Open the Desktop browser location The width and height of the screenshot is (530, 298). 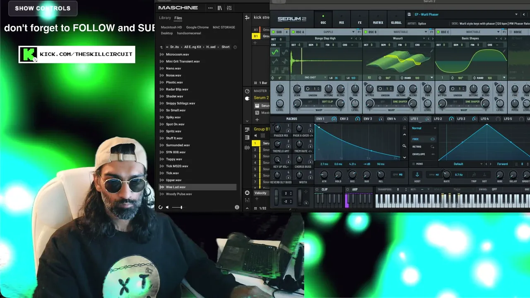[x=167, y=33]
